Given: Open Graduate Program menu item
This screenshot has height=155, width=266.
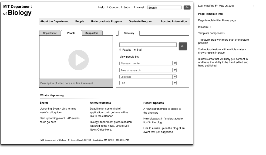Looking at the screenshot, I should tap(140, 21).
